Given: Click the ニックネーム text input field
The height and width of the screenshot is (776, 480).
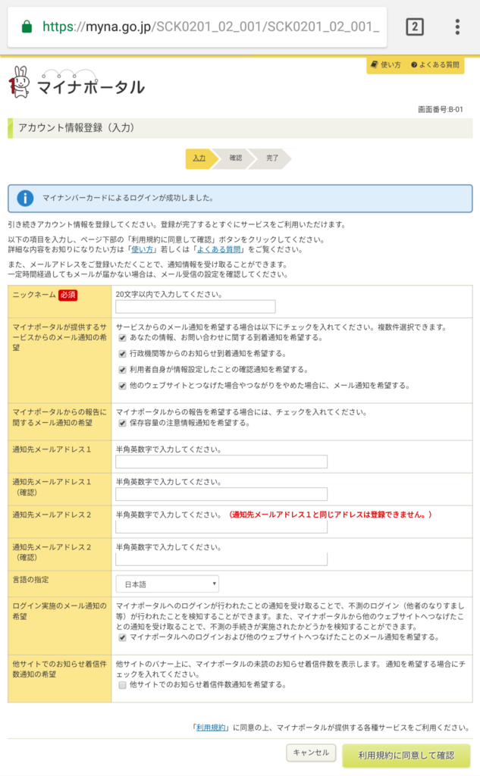Looking at the screenshot, I should click(x=195, y=307).
